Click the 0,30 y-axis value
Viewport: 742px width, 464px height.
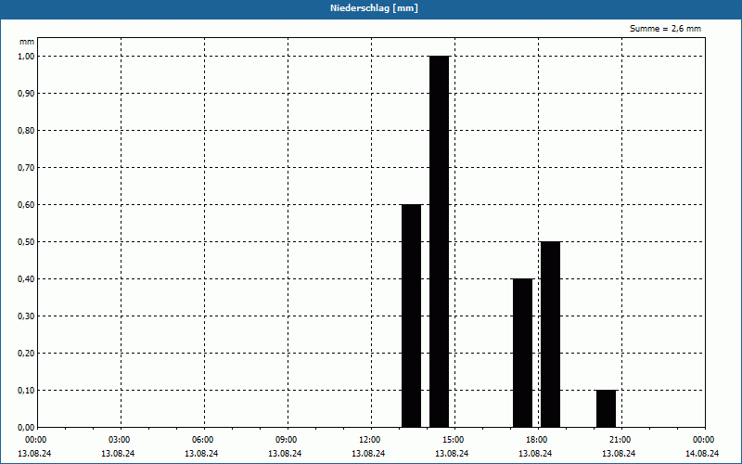(x=26, y=316)
